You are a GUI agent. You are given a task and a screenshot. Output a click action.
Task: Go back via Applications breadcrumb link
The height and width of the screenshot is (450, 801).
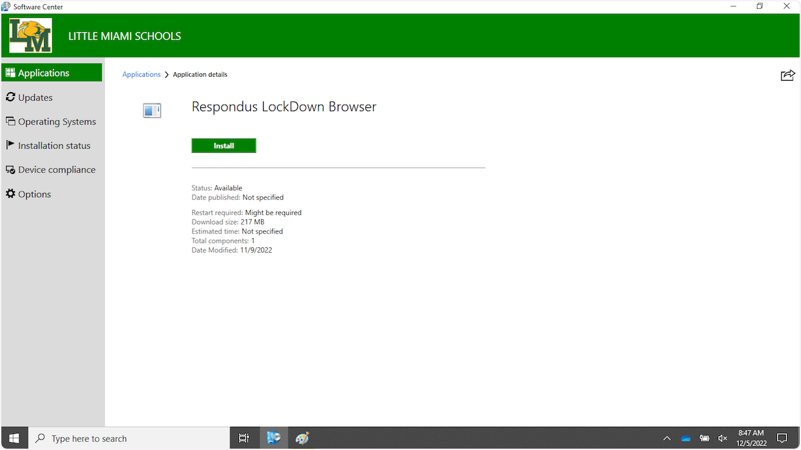click(142, 75)
